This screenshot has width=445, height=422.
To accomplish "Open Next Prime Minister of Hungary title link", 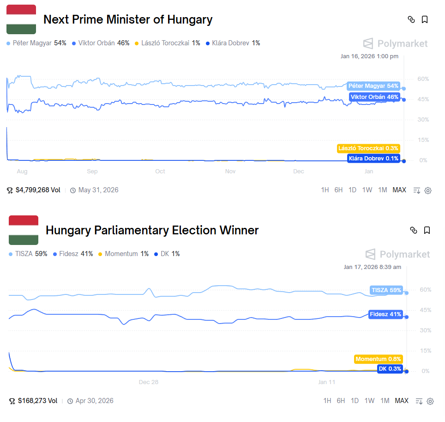I will 128,19.
